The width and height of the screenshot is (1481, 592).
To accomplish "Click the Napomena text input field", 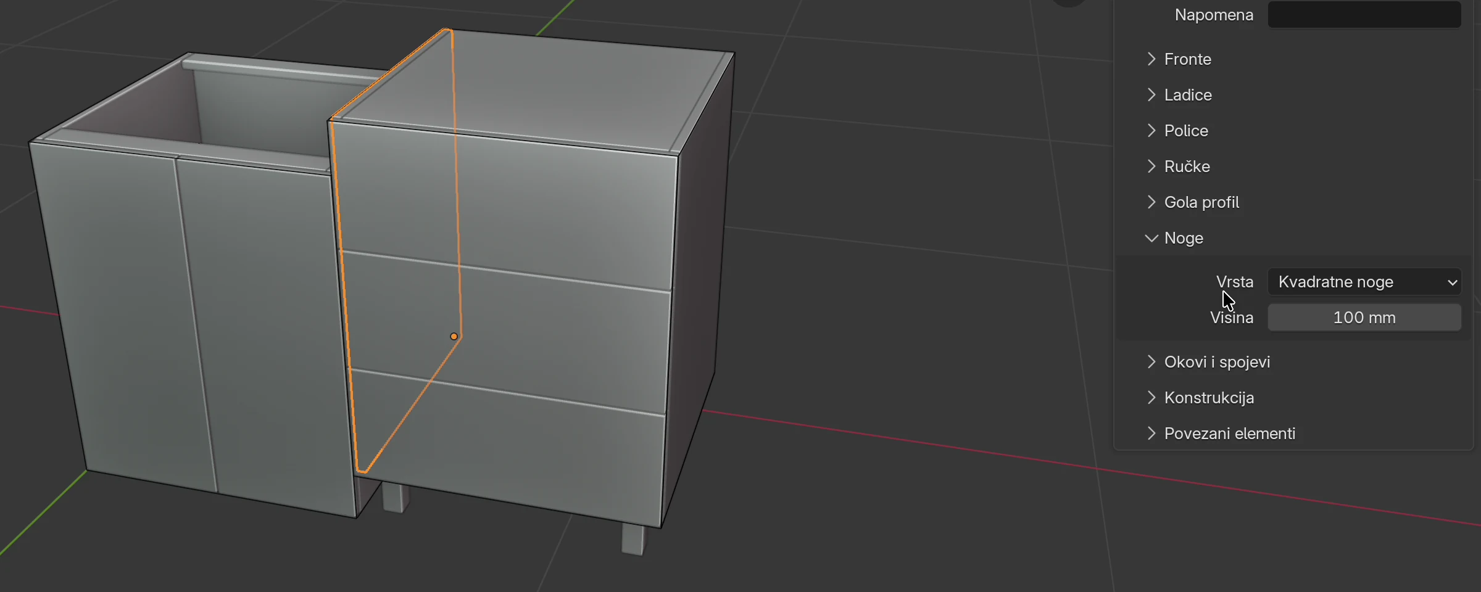I will (1364, 14).
